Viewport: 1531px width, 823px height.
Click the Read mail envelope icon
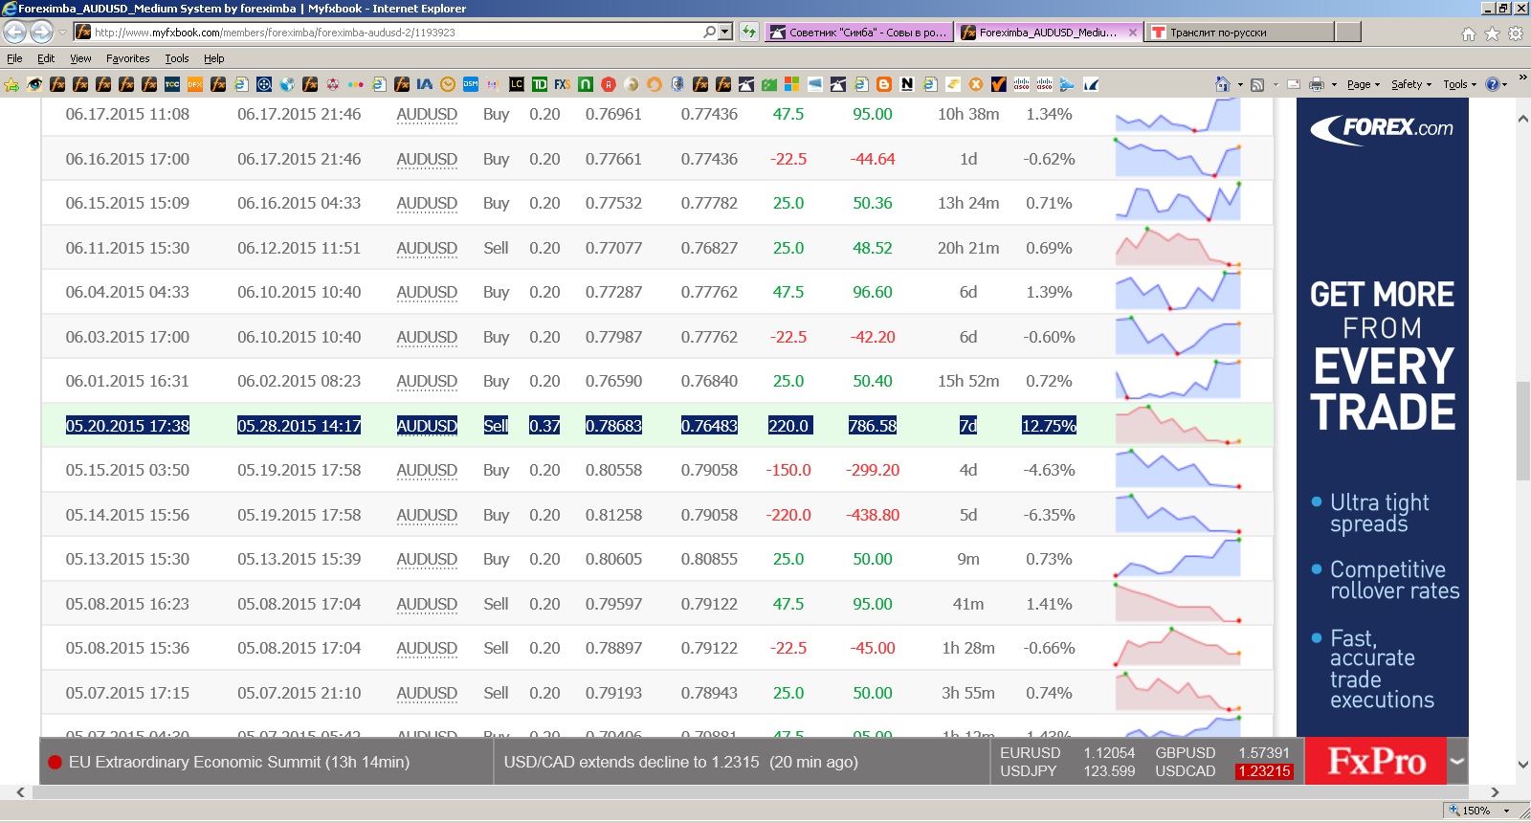(1294, 84)
